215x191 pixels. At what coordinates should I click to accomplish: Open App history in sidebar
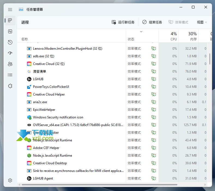(10, 42)
